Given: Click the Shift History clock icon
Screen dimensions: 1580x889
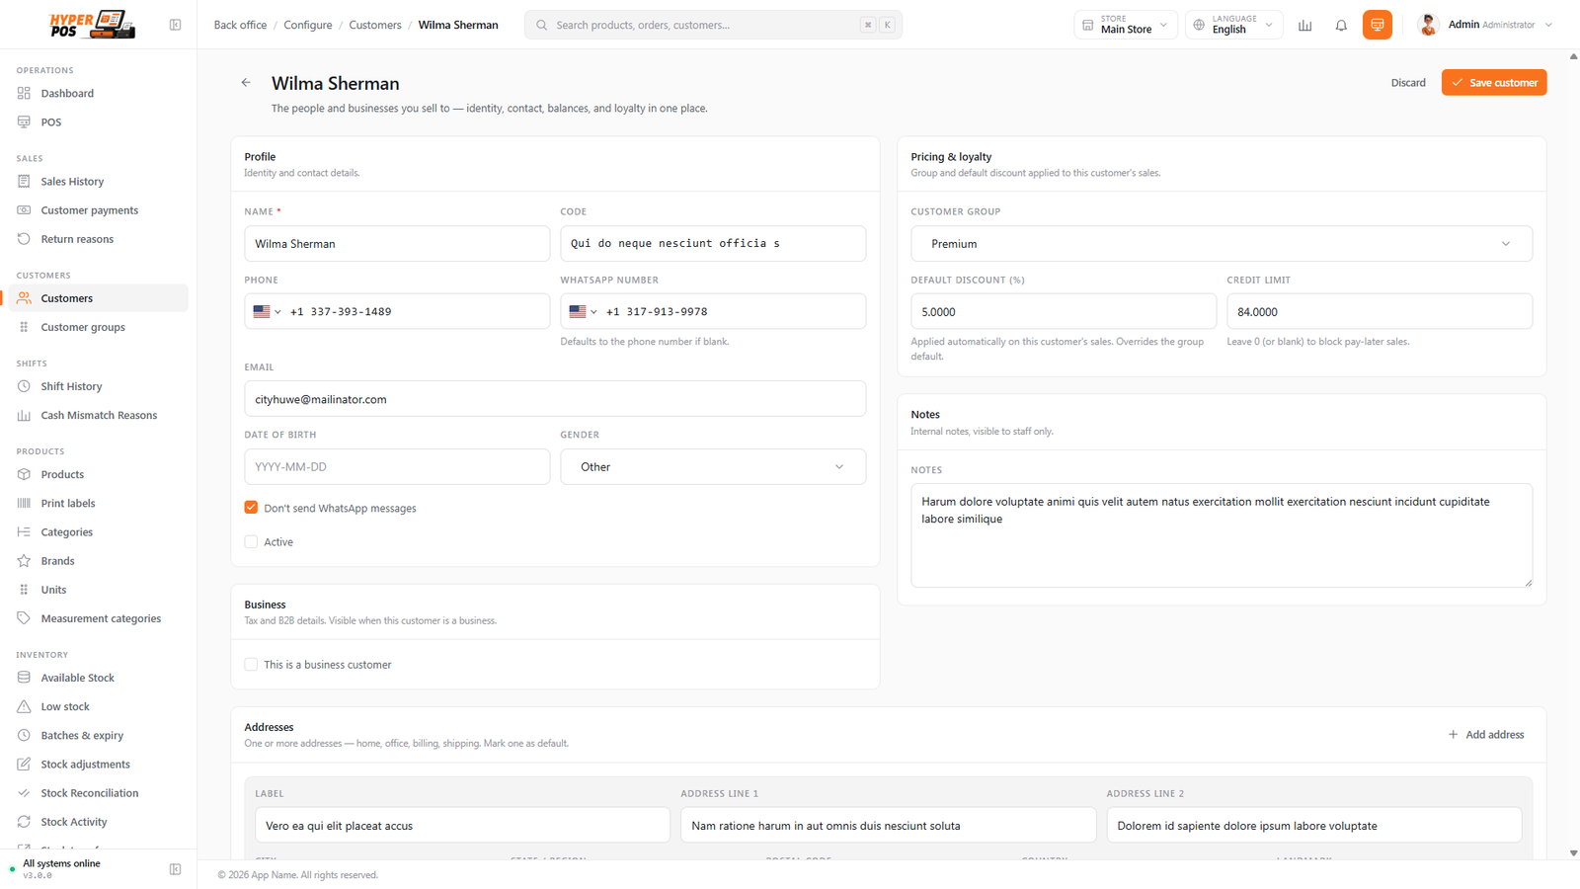Looking at the screenshot, I should pyautogui.click(x=24, y=386).
